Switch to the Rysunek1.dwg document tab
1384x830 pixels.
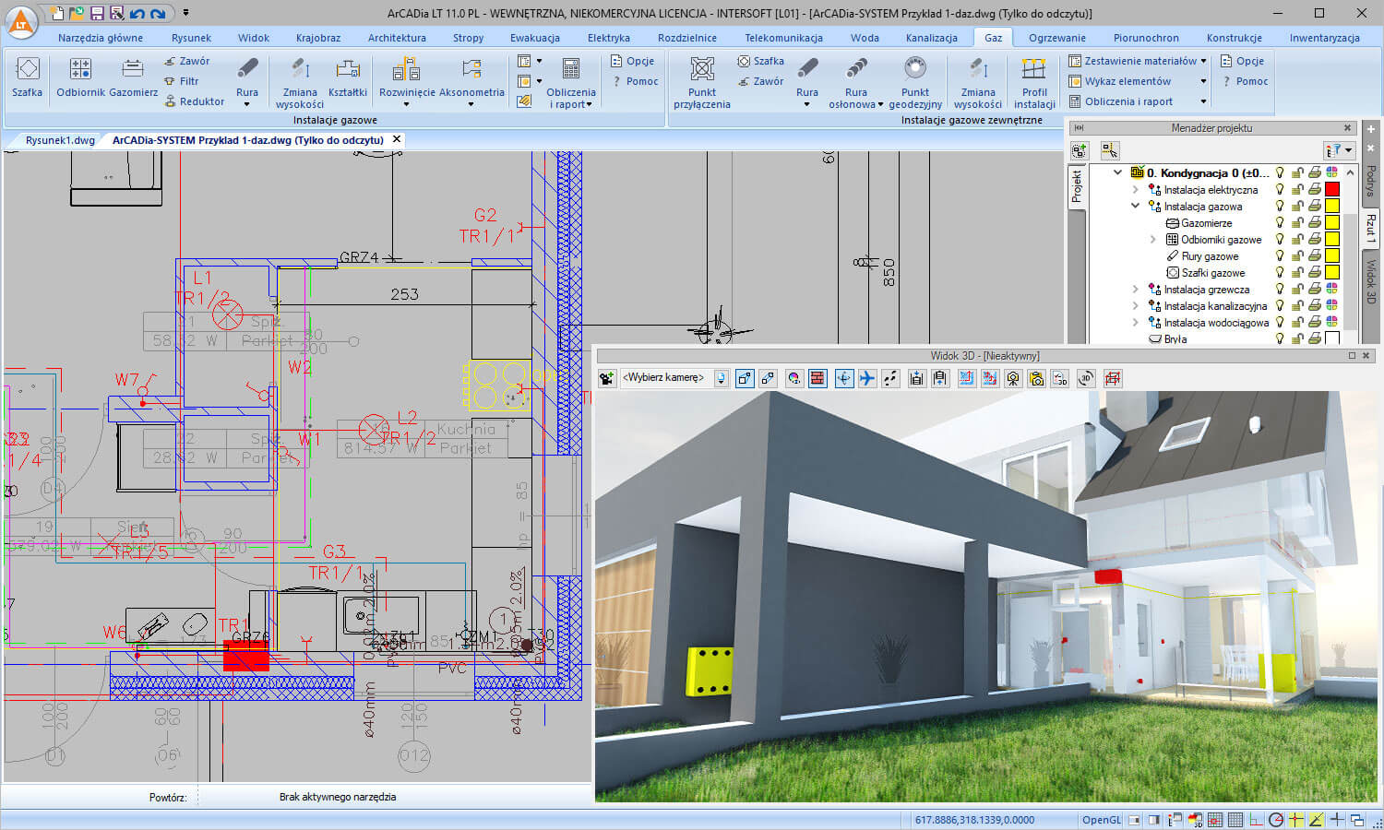point(60,140)
